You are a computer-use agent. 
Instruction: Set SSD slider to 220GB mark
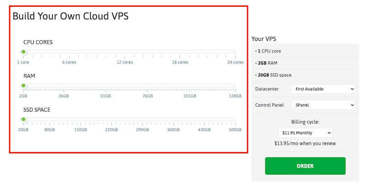point(111,119)
